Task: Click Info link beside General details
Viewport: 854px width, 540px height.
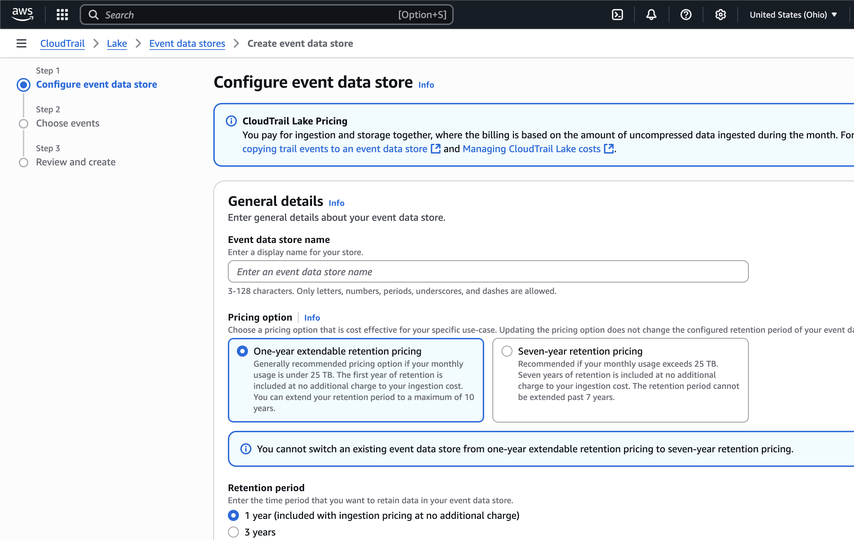Action: pyautogui.click(x=336, y=203)
